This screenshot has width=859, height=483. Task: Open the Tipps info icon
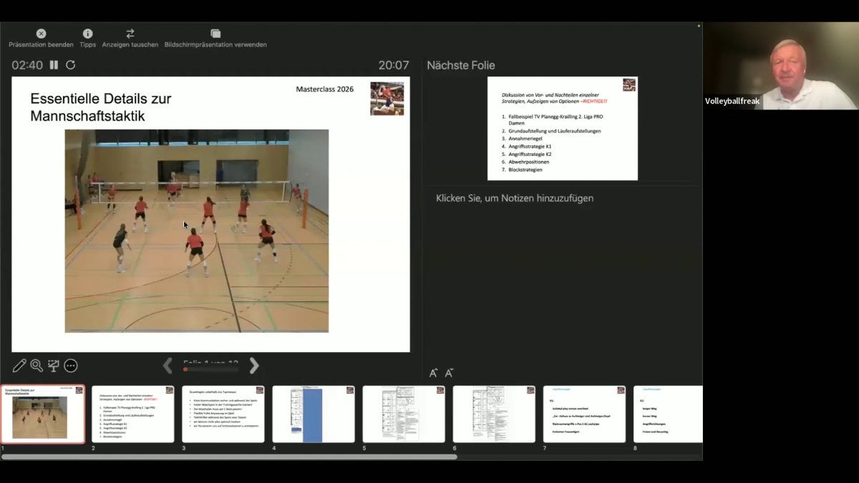coord(87,34)
